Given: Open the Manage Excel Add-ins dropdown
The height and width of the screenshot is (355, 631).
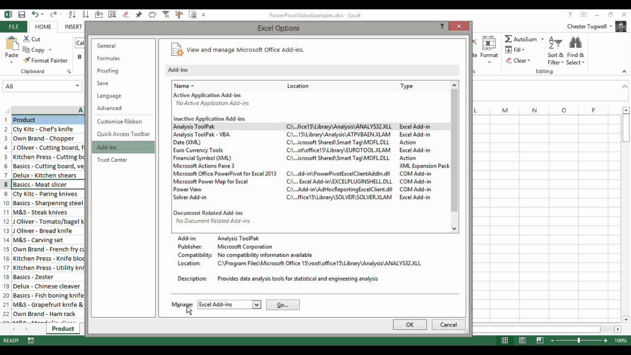Looking at the screenshot, I should pyautogui.click(x=256, y=305).
